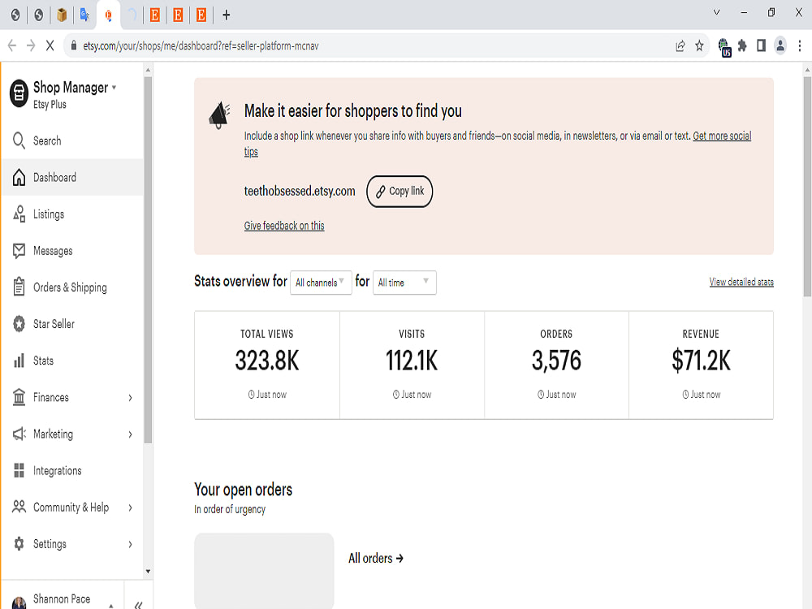Click the Shop Manager logo icon
Viewport: 812px width, 609px height.
19,93
